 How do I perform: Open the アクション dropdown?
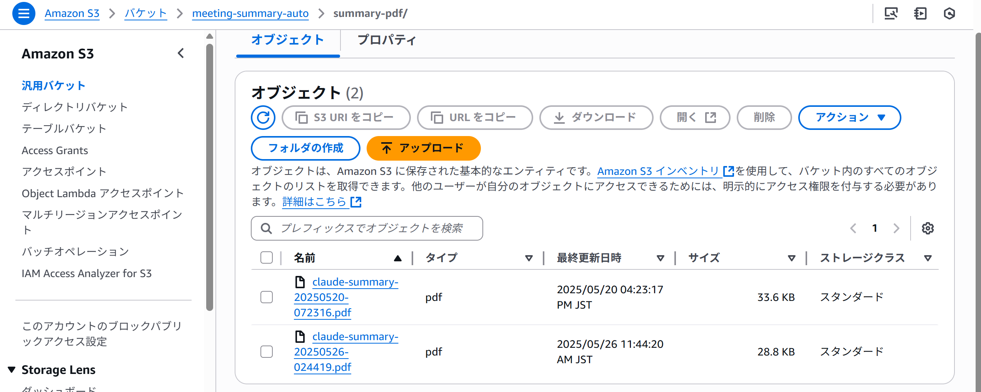pyautogui.click(x=849, y=118)
